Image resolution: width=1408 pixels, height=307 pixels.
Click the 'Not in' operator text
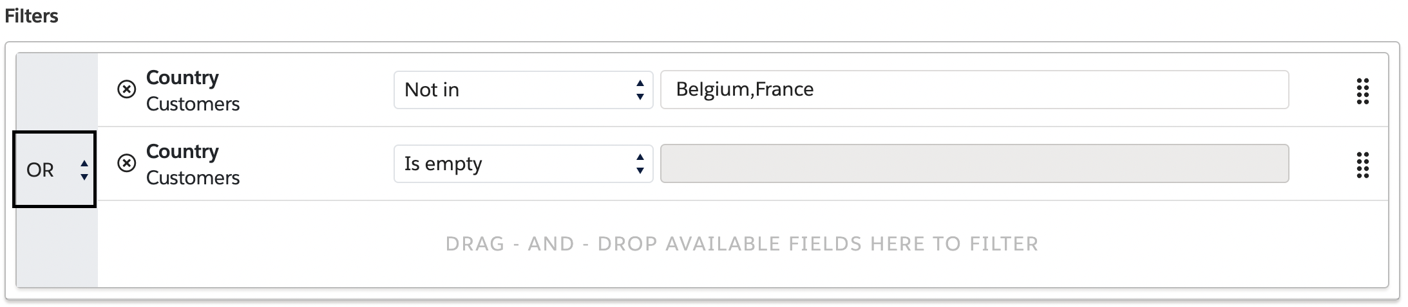click(x=432, y=90)
